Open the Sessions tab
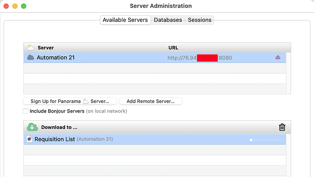The height and width of the screenshot is (177, 314). coord(199,20)
